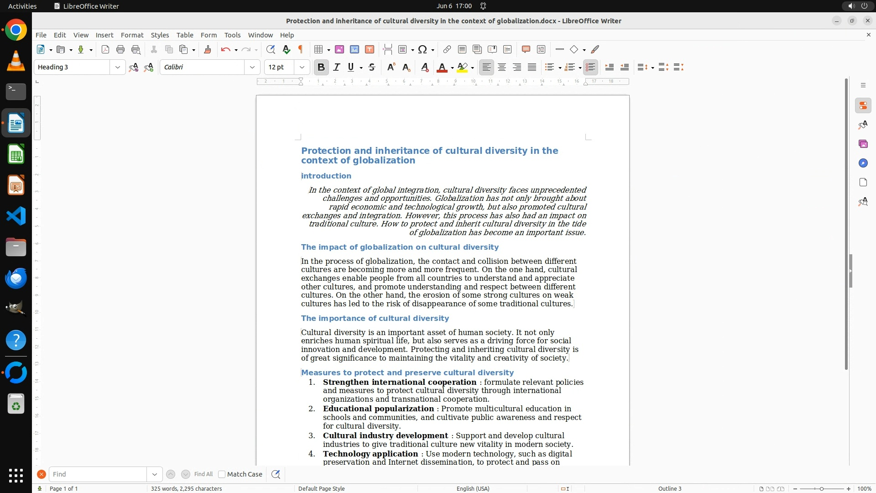The image size is (876, 493).
Task: Open the Tools menu
Action: [x=232, y=35]
